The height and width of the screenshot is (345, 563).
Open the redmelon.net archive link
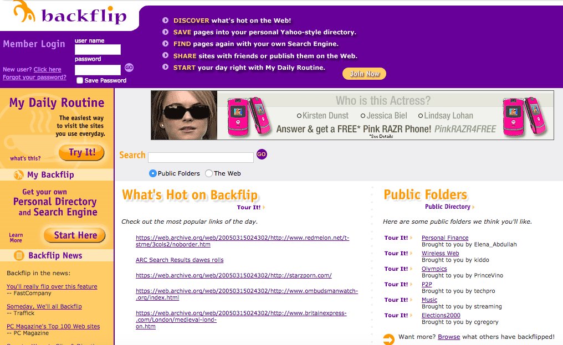242,241
